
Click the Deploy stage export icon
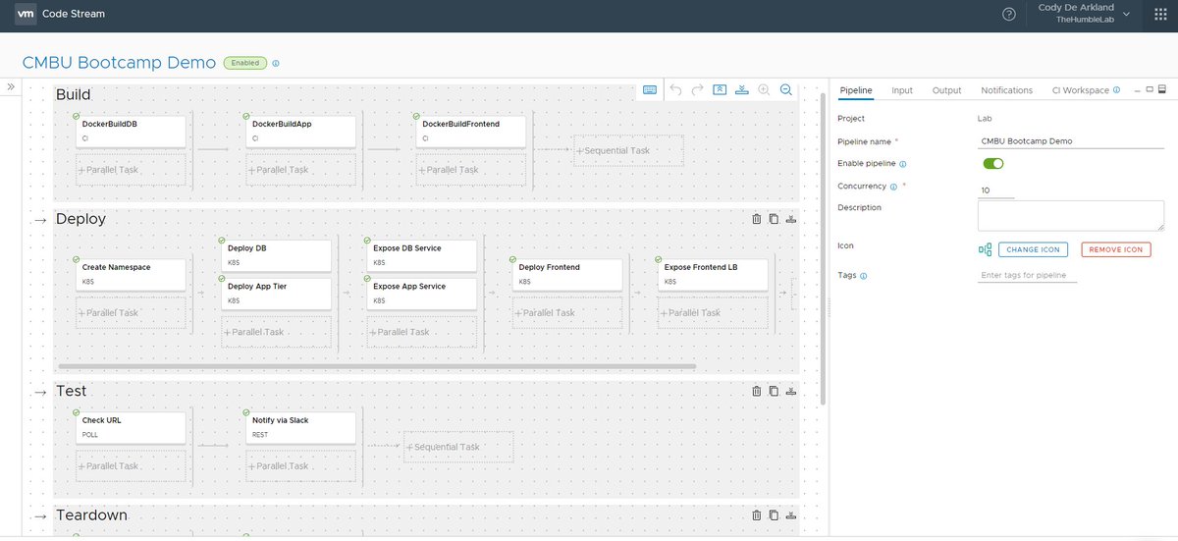[791, 219]
